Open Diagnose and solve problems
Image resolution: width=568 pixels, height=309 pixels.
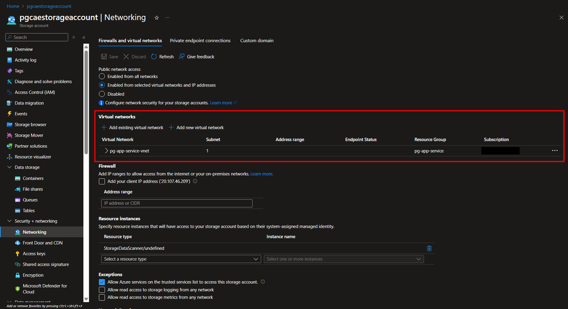coord(43,81)
